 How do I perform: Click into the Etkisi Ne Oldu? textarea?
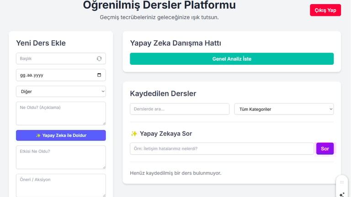(61, 157)
